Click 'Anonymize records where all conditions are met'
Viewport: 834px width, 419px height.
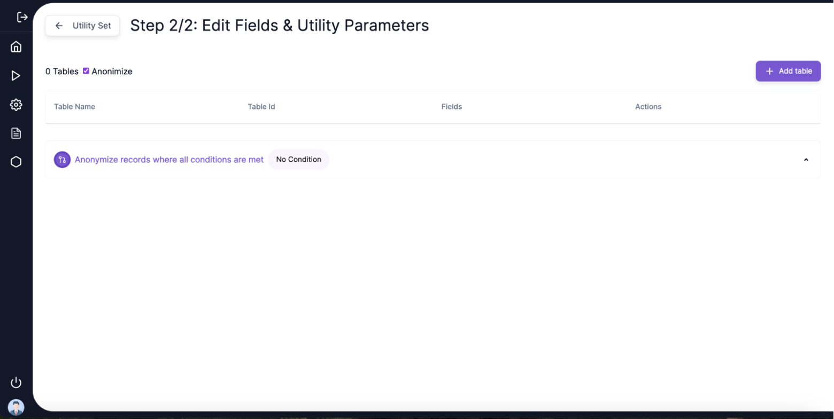click(169, 160)
